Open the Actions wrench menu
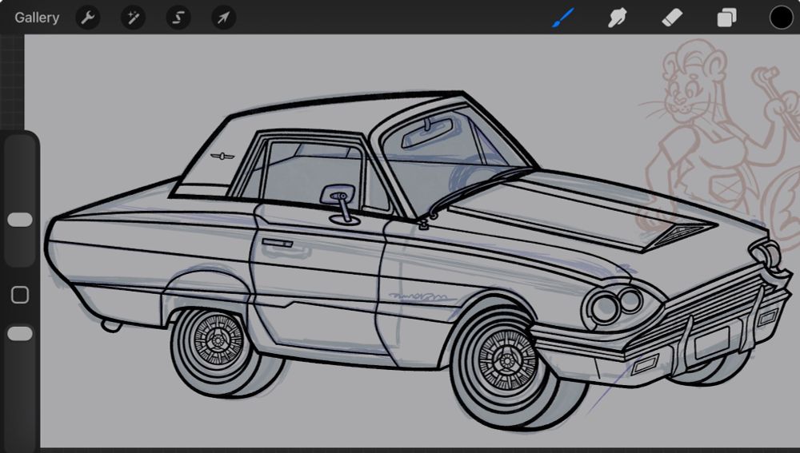 [x=88, y=18]
